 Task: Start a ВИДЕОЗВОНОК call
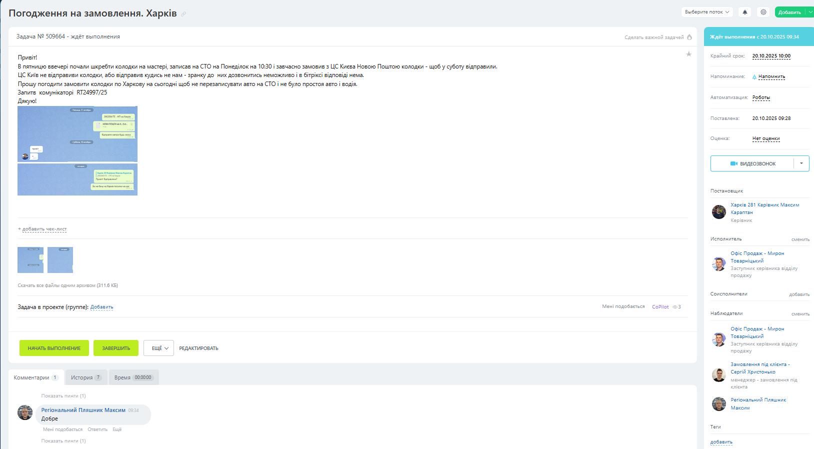pos(752,163)
